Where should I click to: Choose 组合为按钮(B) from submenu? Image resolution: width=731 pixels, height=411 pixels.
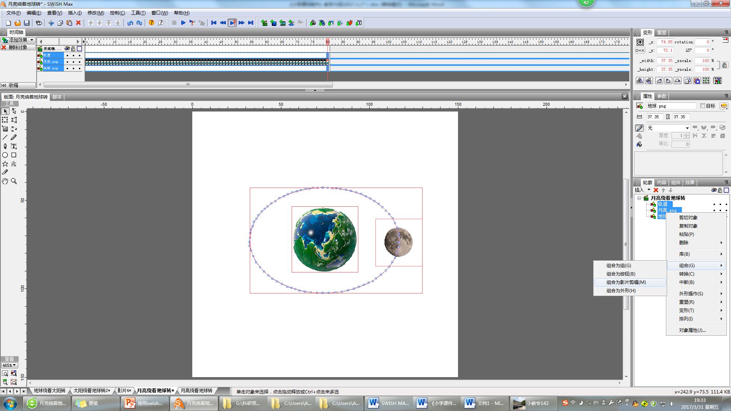pos(630,274)
